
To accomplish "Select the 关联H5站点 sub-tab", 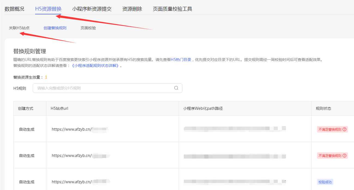I will pos(19,28).
